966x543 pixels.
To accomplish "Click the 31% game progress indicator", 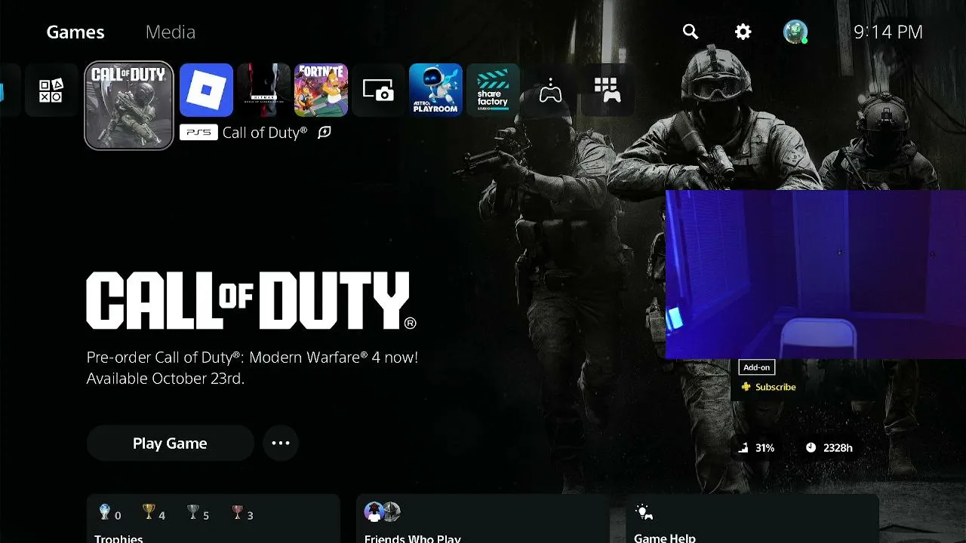I will point(756,448).
